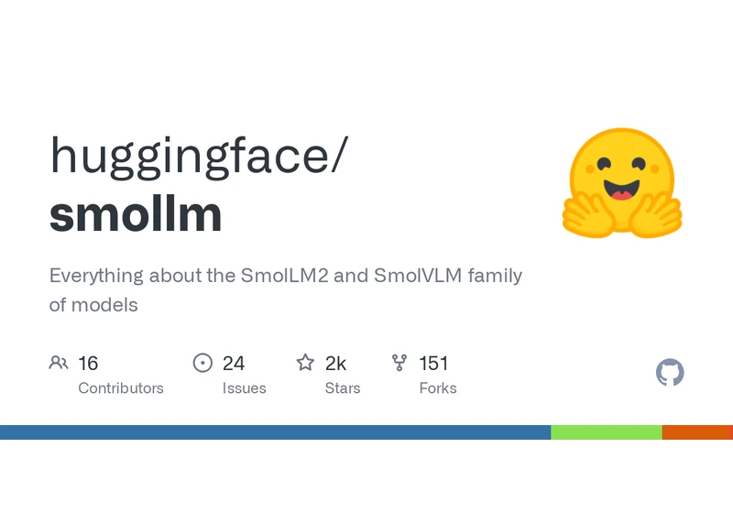Viewport: 733px width, 513px height.
Task: Click the 24 issues count
Action: (234, 363)
